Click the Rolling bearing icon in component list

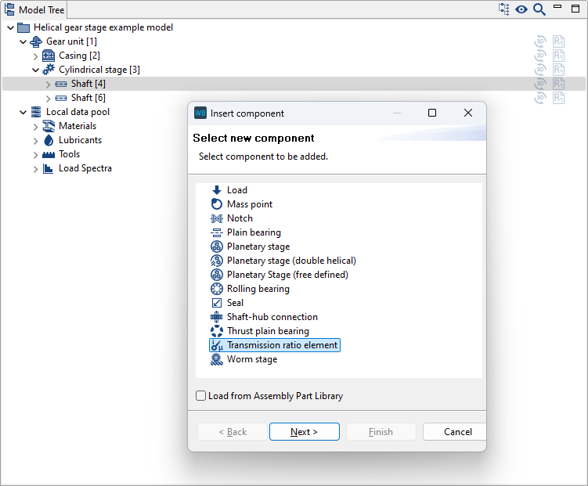(217, 289)
